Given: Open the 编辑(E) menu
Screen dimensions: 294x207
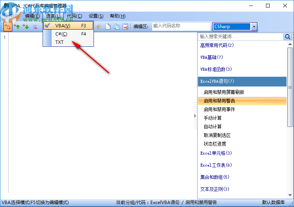Looking at the screenshot, I should coord(32,16).
